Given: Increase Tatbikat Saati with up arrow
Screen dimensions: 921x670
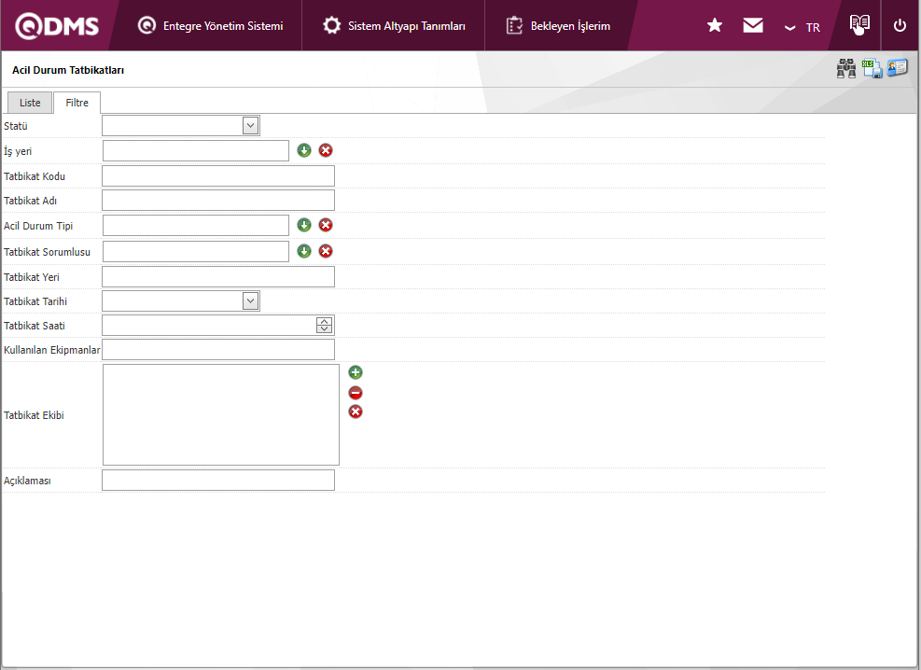Looking at the screenshot, I should (324, 322).
